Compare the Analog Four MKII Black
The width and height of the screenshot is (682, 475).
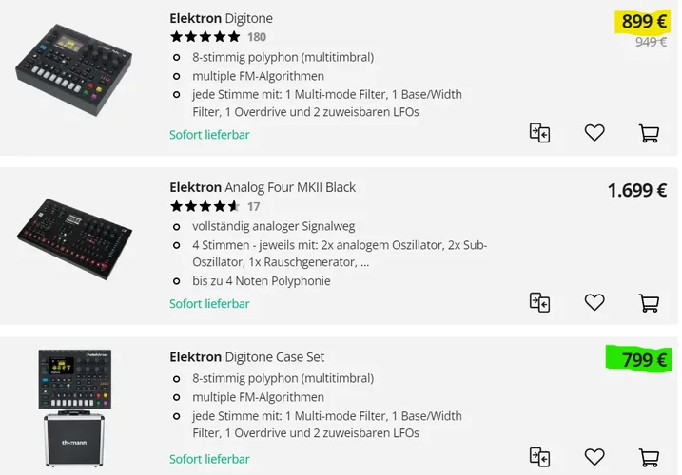click(539, 302)
